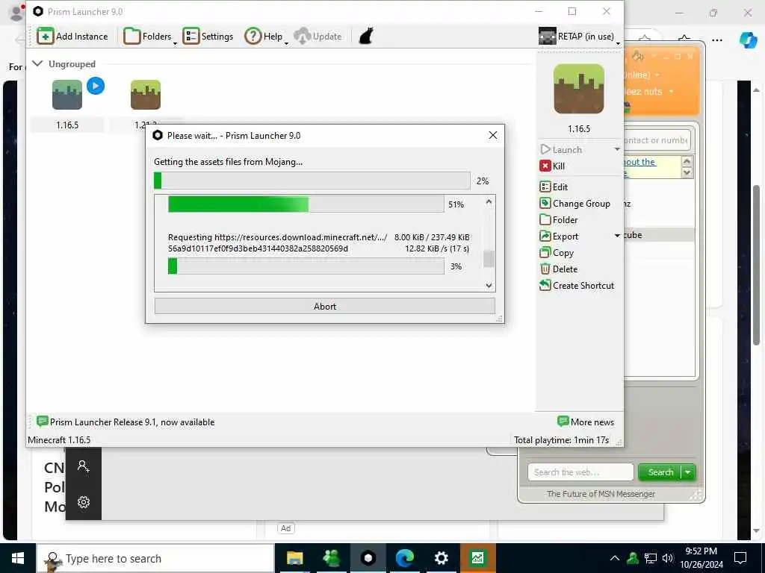
Task: Click the page scrollbar thumb in Edge
Action: [756, 265]
